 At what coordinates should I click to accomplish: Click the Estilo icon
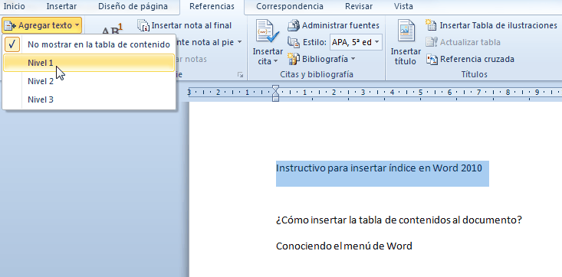pyautogui.click(x=294, y=42)
